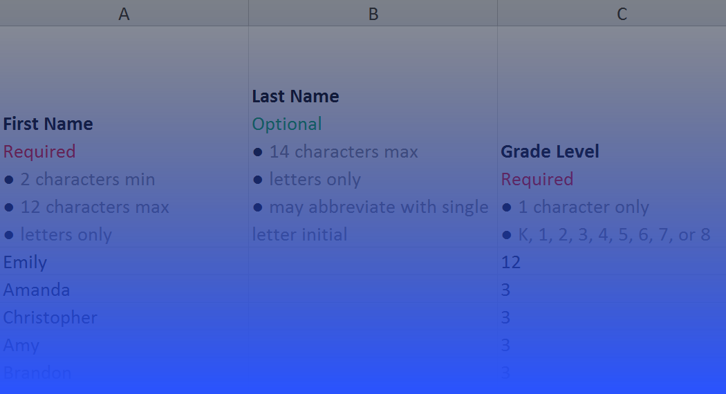This screenshot has height=394, width=726.
Task: Select the cell containing Amanda
Action: (x=124, y=290)
